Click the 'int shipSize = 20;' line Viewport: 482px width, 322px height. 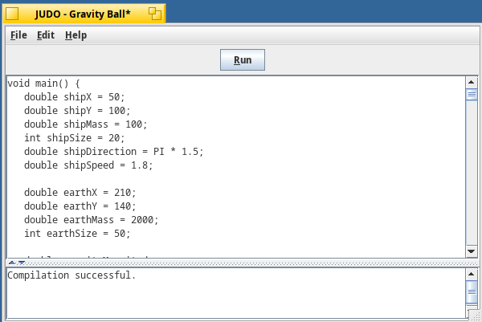[x=75, y=138]
